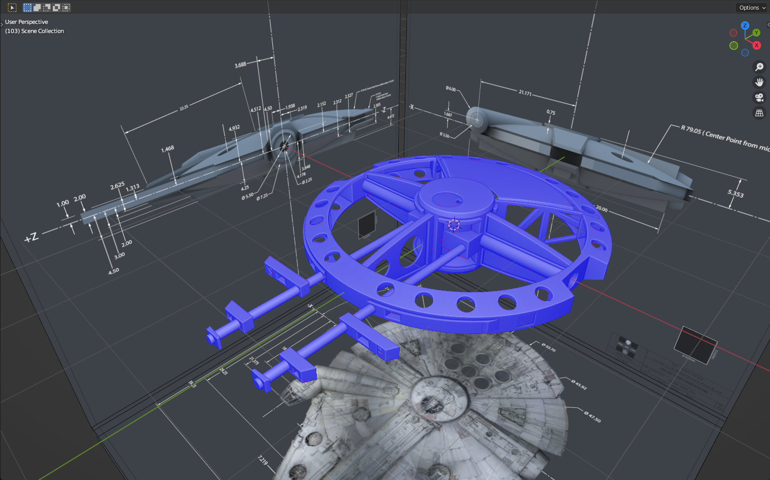This screenshot has height=480, width=770.
Task: Choose Extend Selection mode
Action: (x=37, y=8)
